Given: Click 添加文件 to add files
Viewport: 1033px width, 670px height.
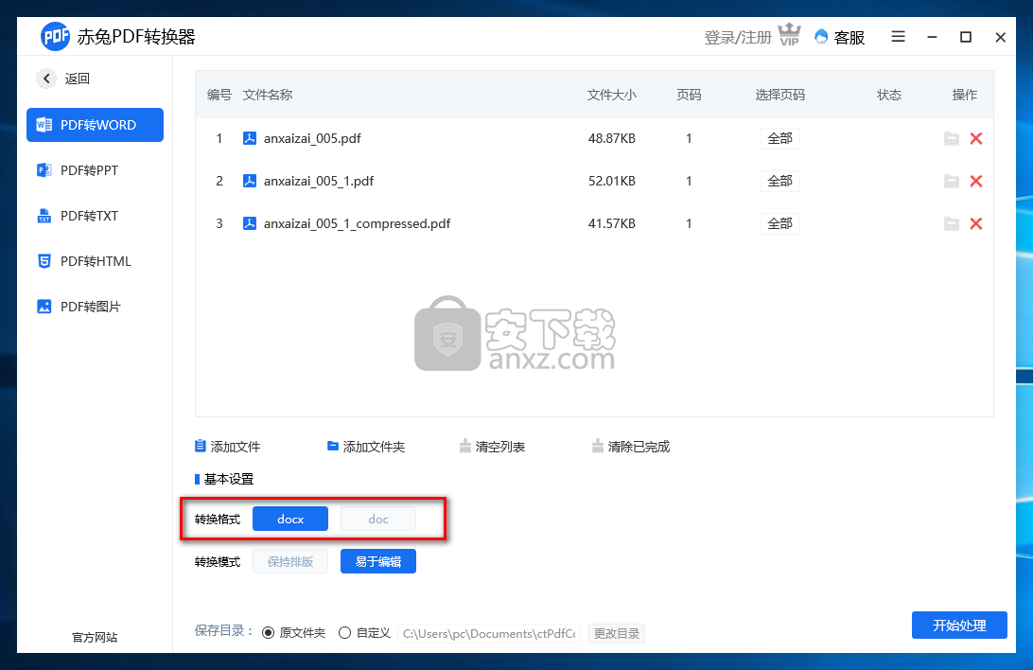Looking at the screenshot, I should (228, 447).
